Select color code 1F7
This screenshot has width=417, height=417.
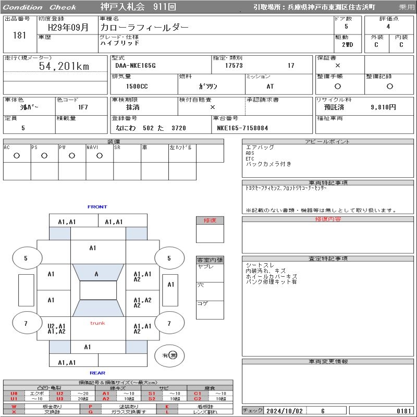click(83, 107)
